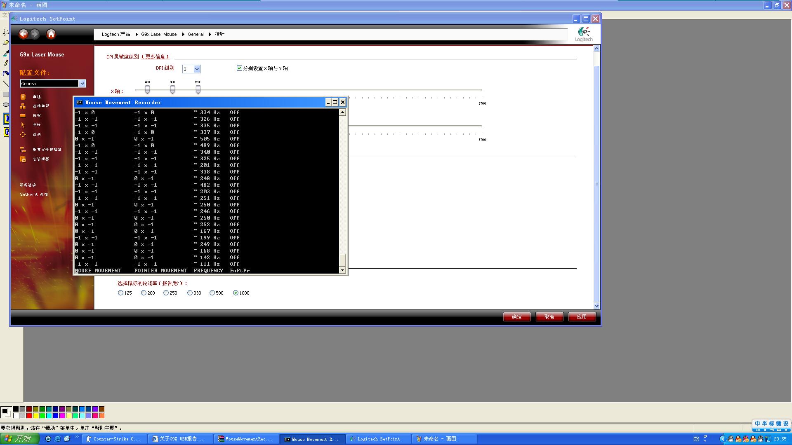Select Paint's color picker eyedropper tool
Viewport: 792px width, 445px height.
(x=6, y=53)
